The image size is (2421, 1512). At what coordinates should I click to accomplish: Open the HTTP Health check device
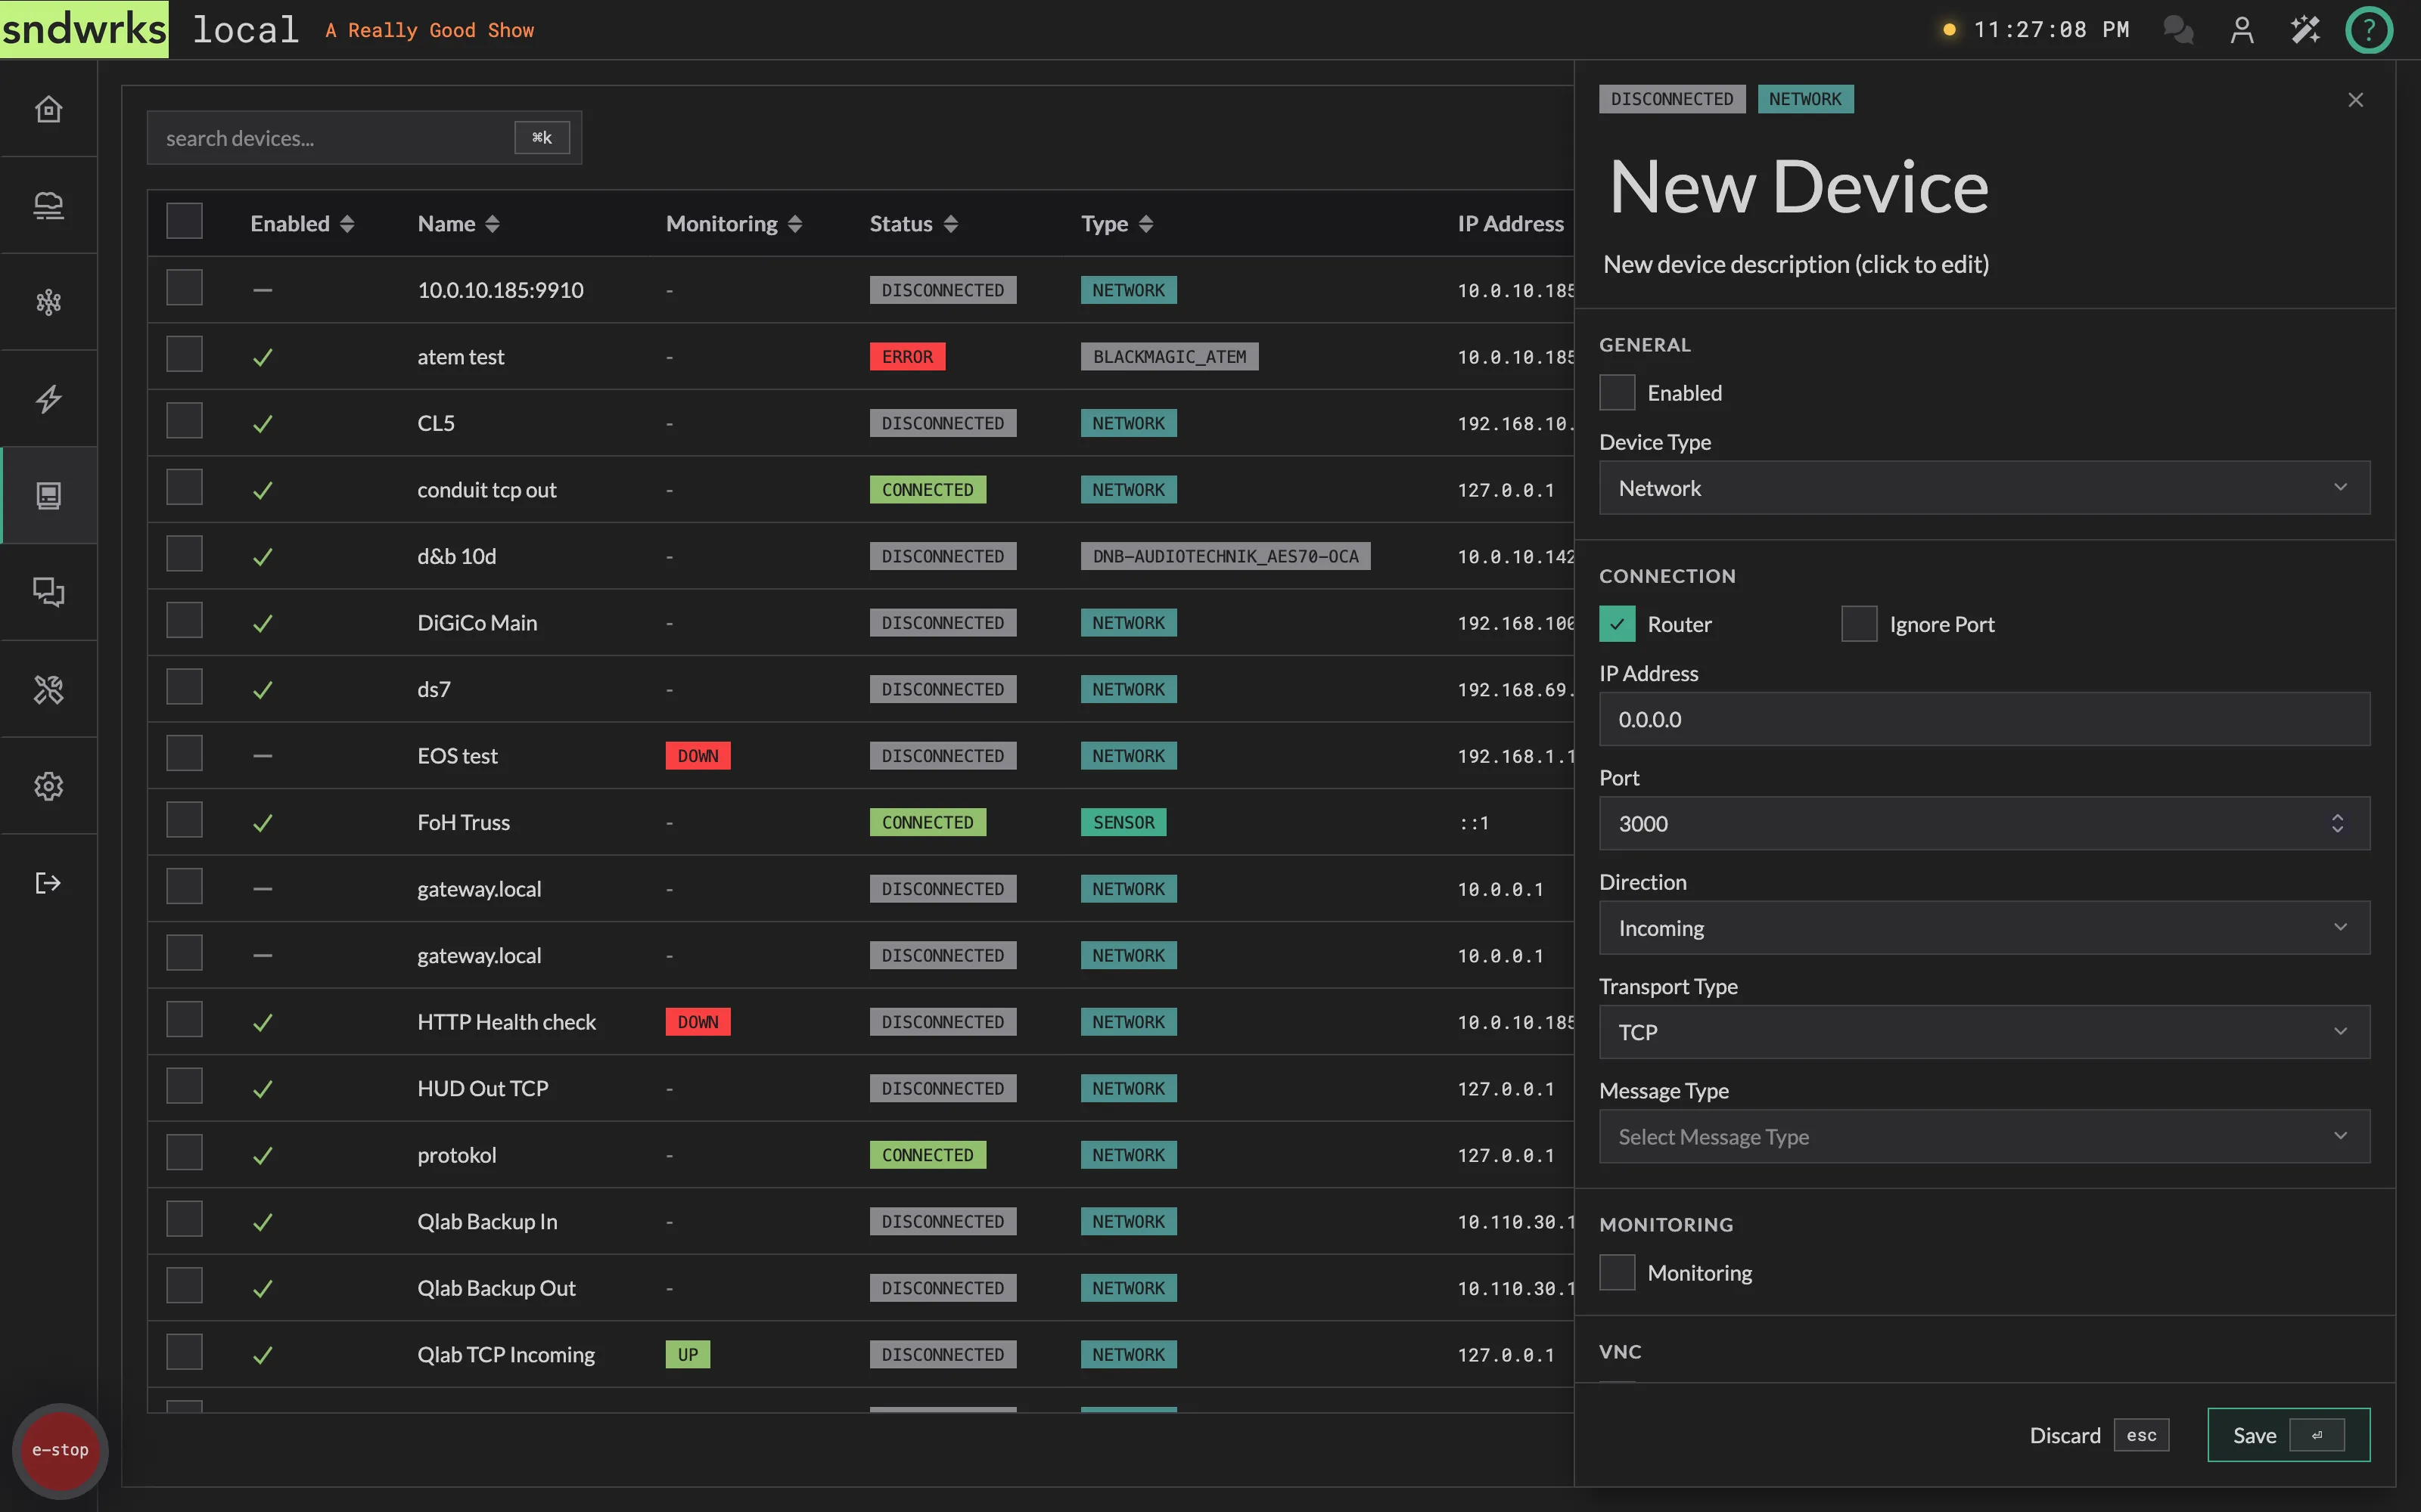(506, 1022)
